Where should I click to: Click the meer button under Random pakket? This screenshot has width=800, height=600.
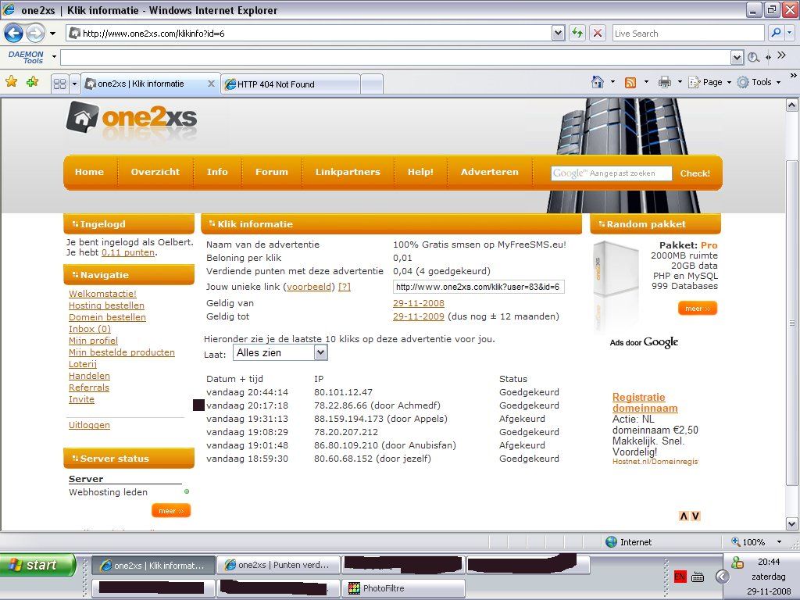click(698, 308)
